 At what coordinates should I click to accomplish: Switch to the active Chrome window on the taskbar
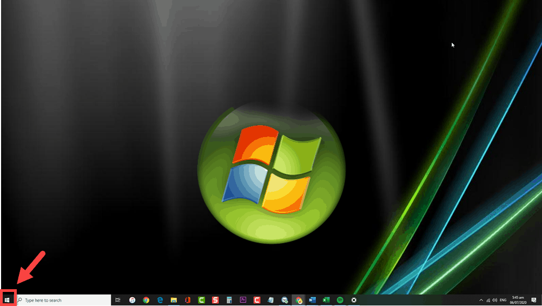point(299,300)
